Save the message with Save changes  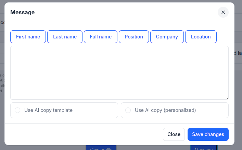click(x=208, y=134)
